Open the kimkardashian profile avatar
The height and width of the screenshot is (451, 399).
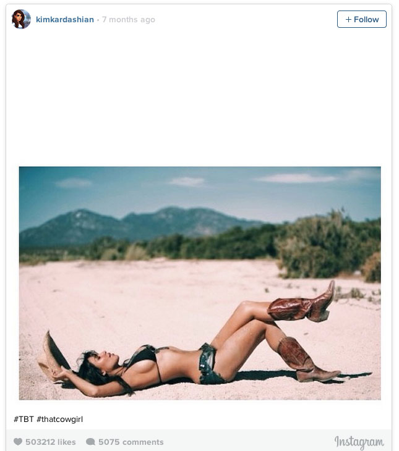point(21,19)
